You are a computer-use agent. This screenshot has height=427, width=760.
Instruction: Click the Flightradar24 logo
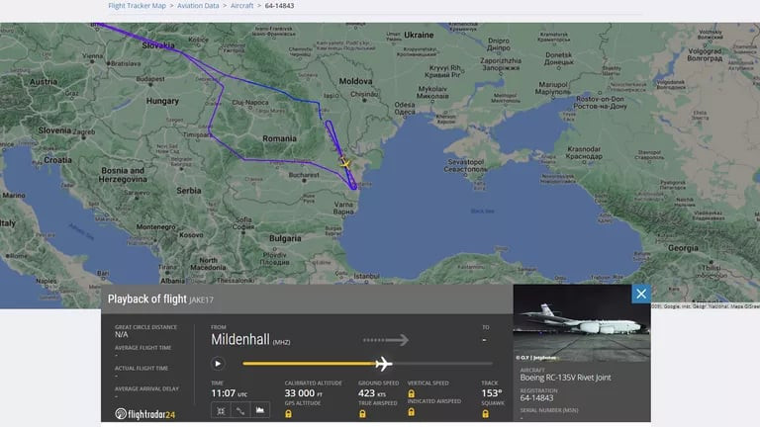(144, 413)
